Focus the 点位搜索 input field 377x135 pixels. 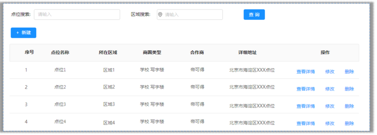(77, 15)
